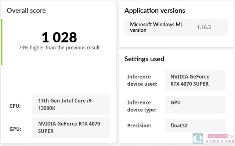Select the 13th Gen Intel Core i9-13900K field
Viewport: 235px width, 146px height.
tap(71, 104)
